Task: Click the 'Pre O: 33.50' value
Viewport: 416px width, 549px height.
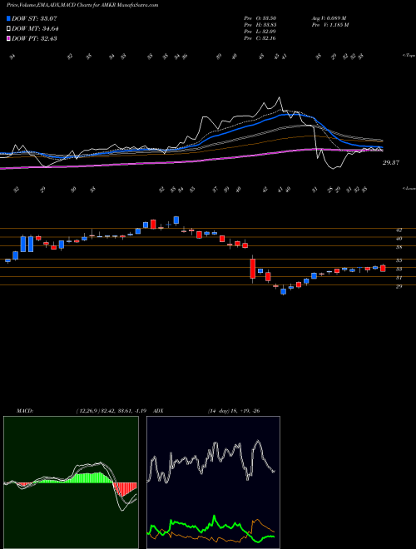Action: pos(260,17)
